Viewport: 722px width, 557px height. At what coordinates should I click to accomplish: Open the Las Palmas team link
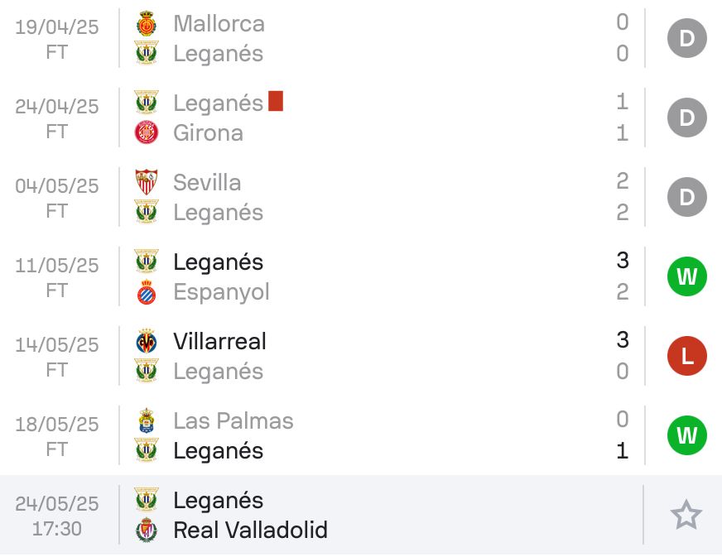click(x=233, y=420)
